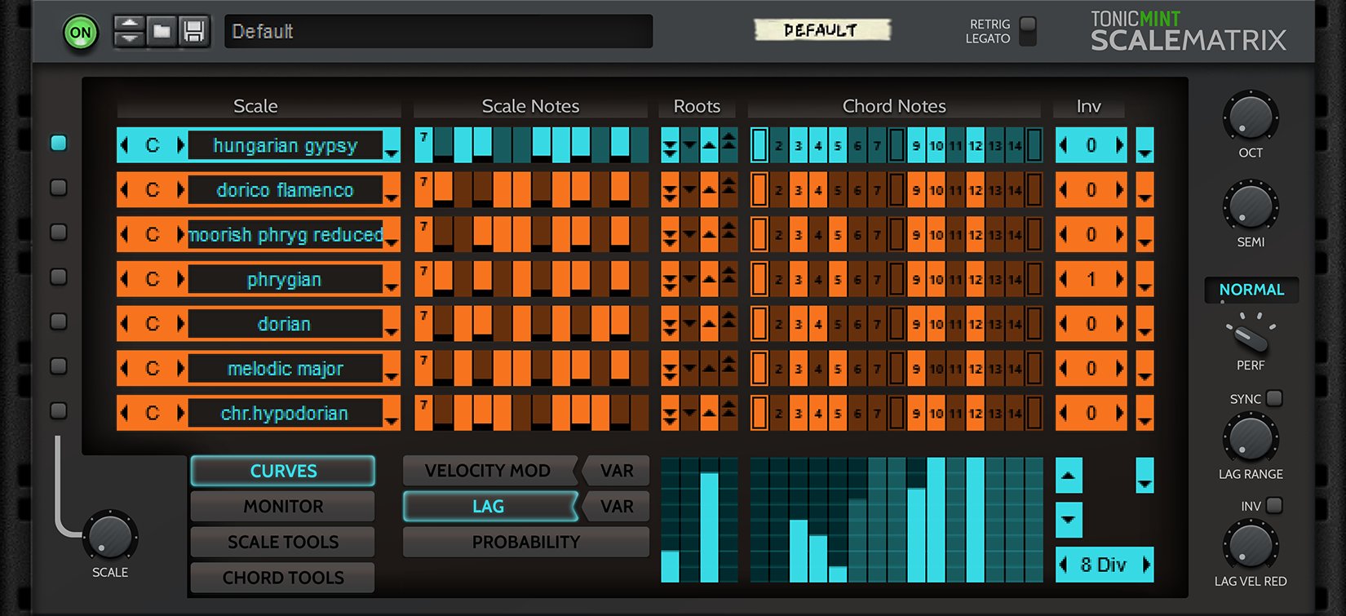Click the OCT knob
The image size is (1346, 616).
point(1251,117)
